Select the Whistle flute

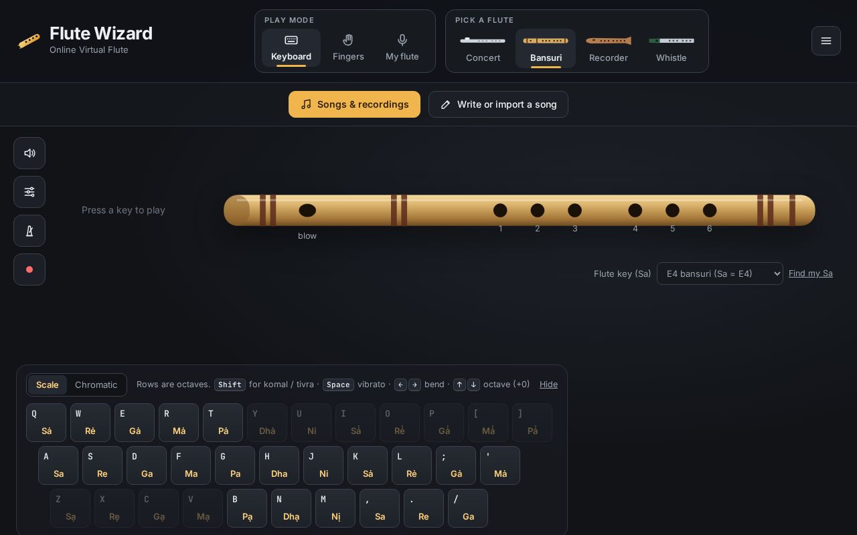[x=672, y=48]
